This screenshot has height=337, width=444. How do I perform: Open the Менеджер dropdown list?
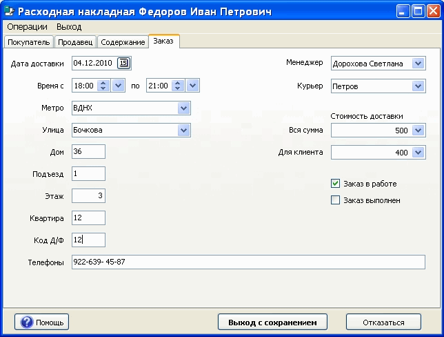coord(418,64)
